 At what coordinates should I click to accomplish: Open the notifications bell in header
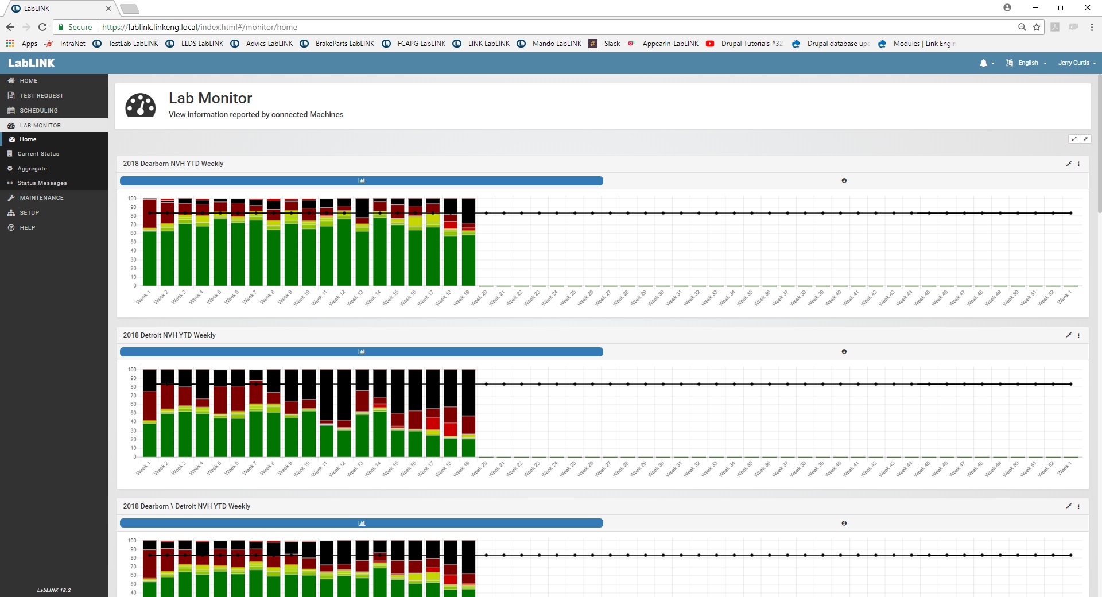pos(984,63)
